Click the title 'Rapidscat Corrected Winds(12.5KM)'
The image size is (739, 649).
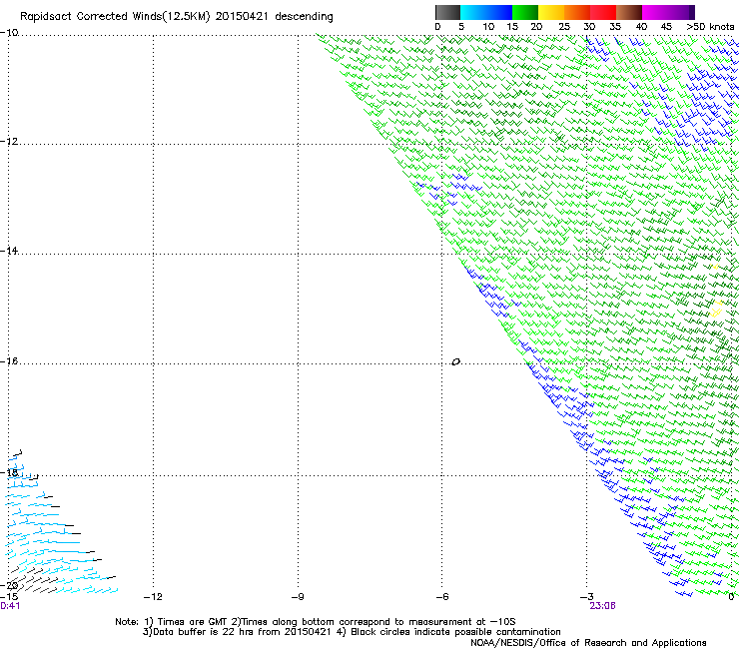(115, 17)
